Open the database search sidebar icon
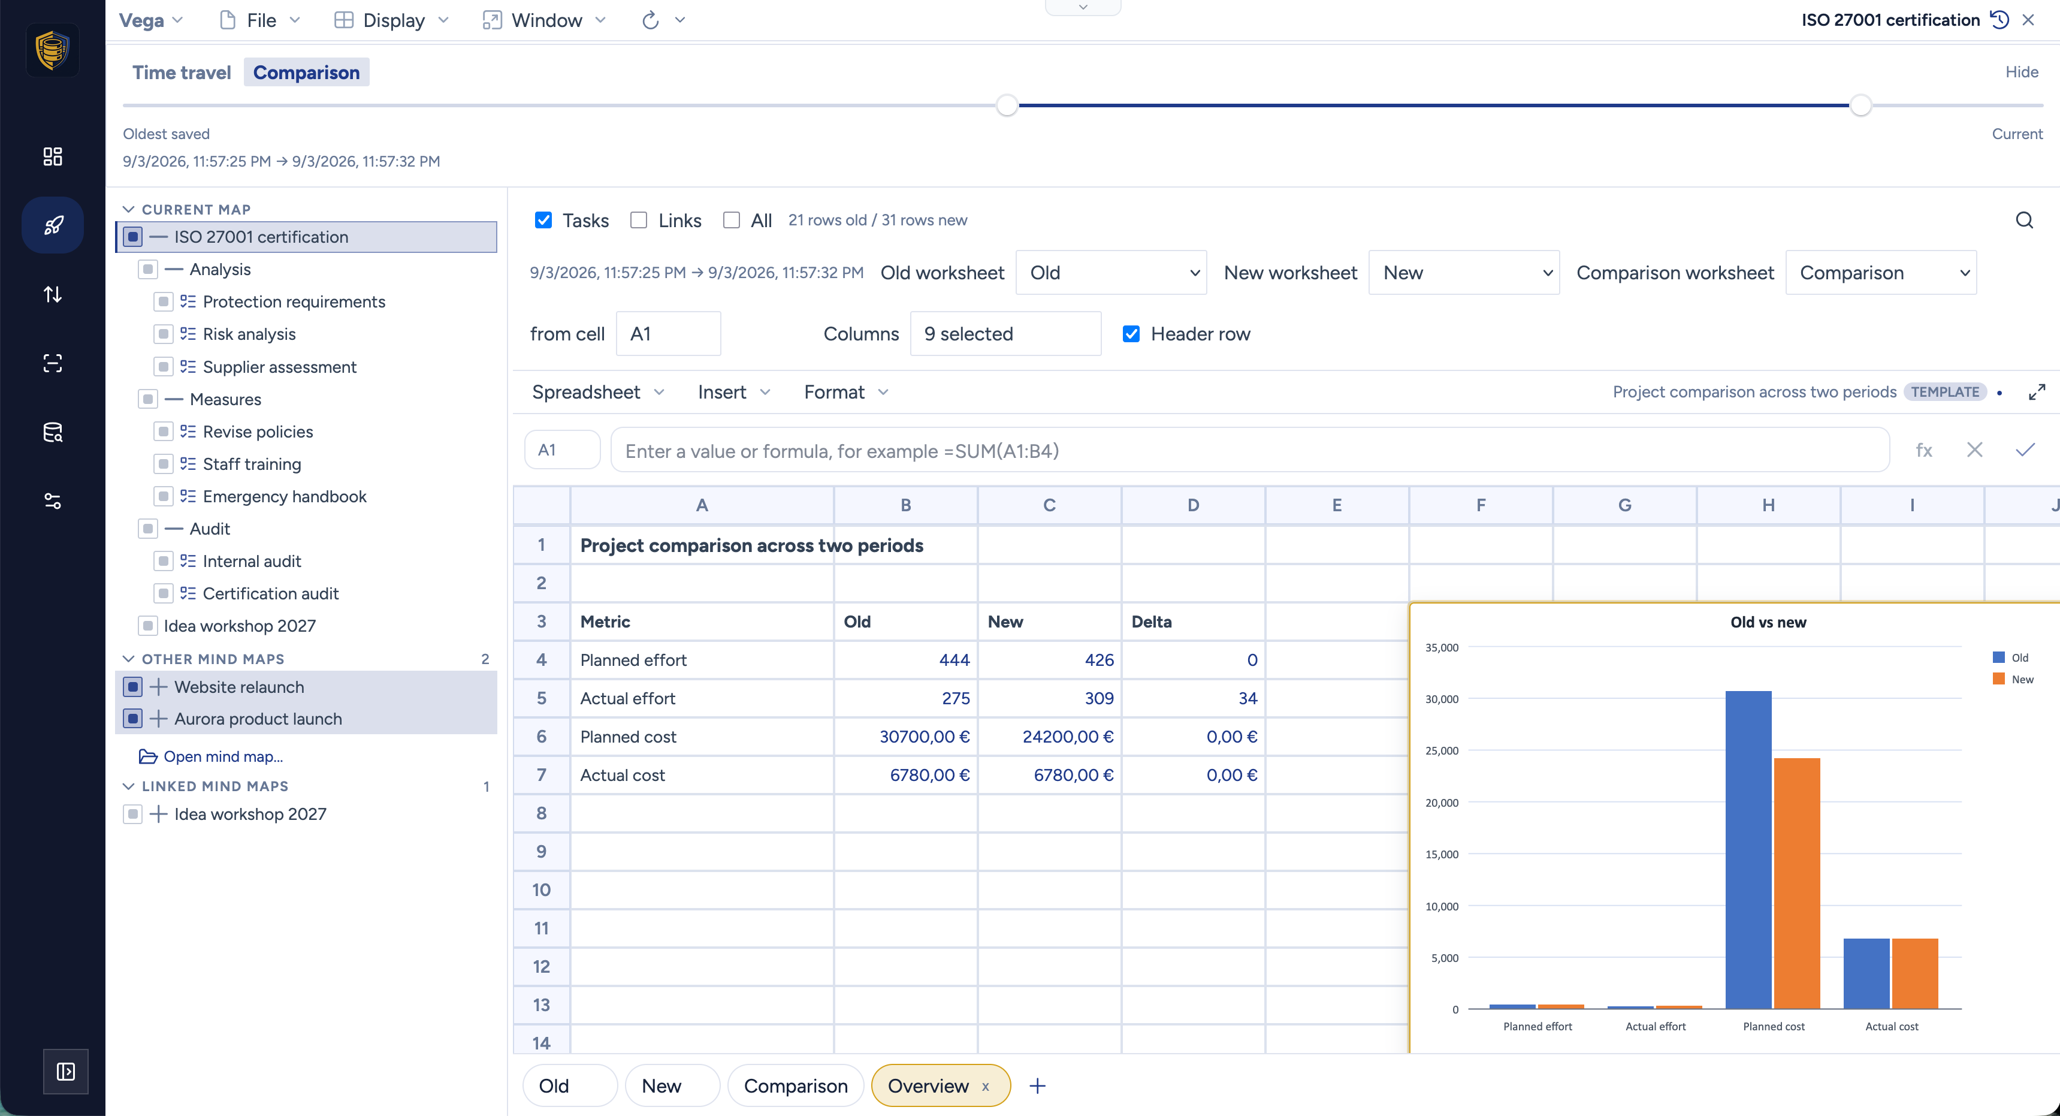This screenshot has width=2060, height=1116. click(x=53, y=432)
